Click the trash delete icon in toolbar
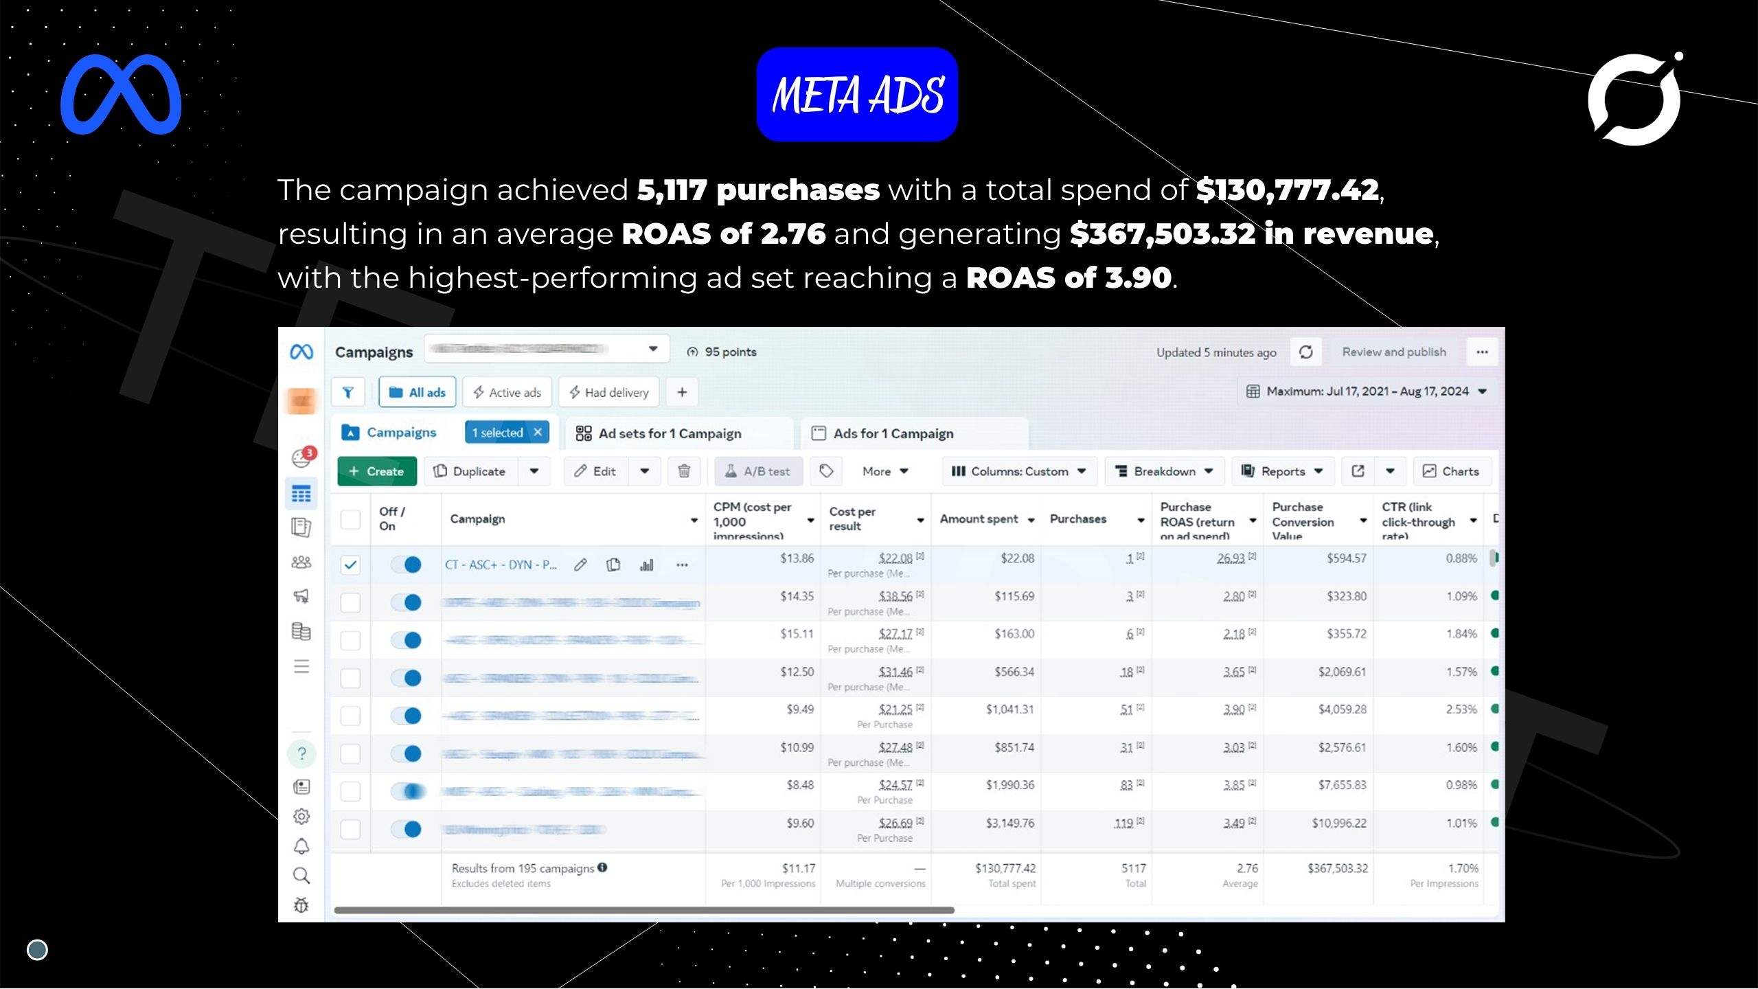 [x=684, y=471]
